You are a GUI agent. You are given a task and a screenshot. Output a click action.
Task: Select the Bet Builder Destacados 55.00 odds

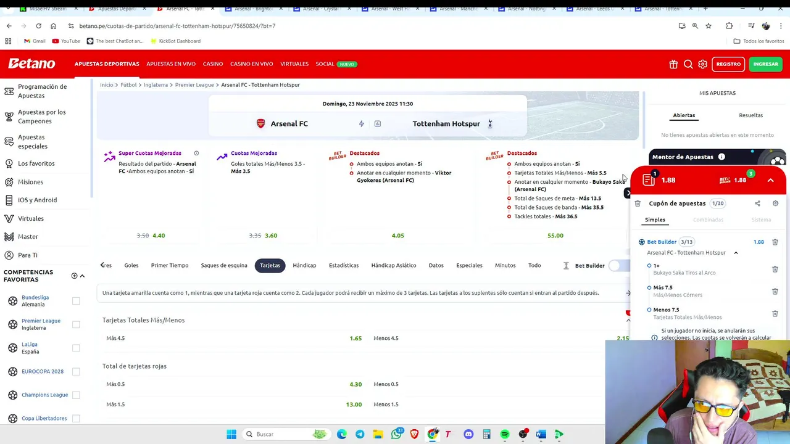pyautogui.click(x=555, y=236)
